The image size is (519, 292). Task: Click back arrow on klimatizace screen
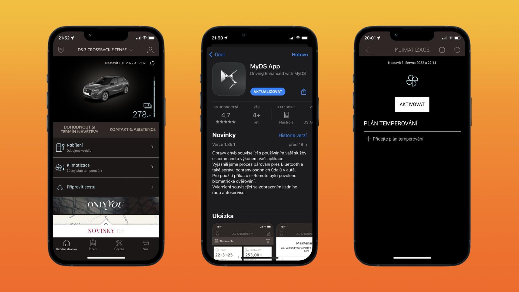point(368,49)
